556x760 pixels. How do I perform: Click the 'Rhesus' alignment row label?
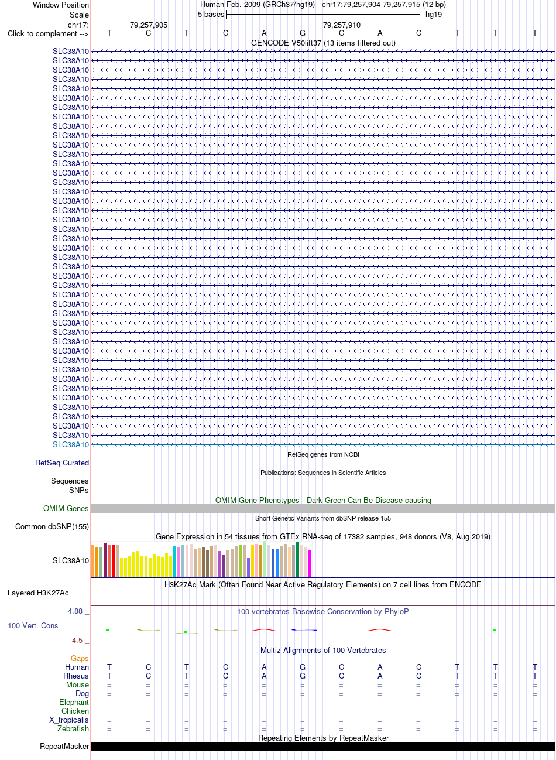[76, 676]
